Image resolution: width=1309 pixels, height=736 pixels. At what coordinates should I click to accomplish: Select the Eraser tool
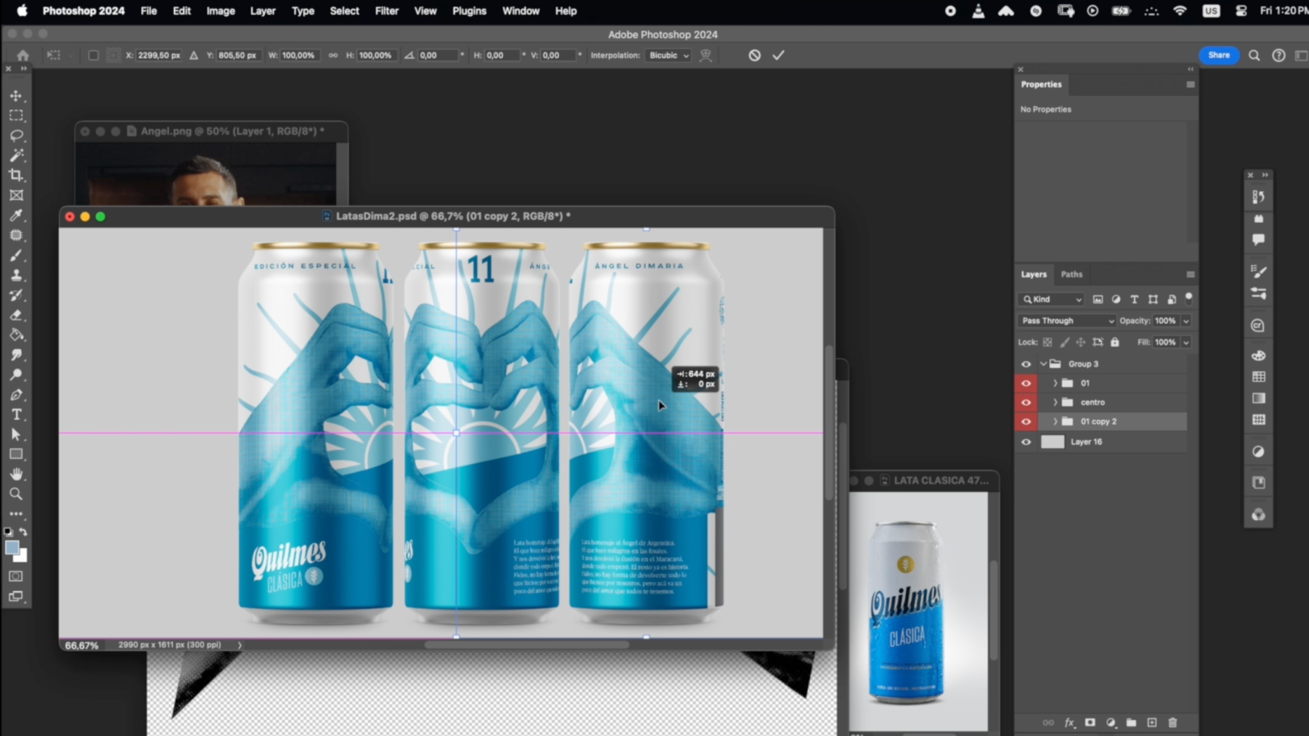pos(16,316)
